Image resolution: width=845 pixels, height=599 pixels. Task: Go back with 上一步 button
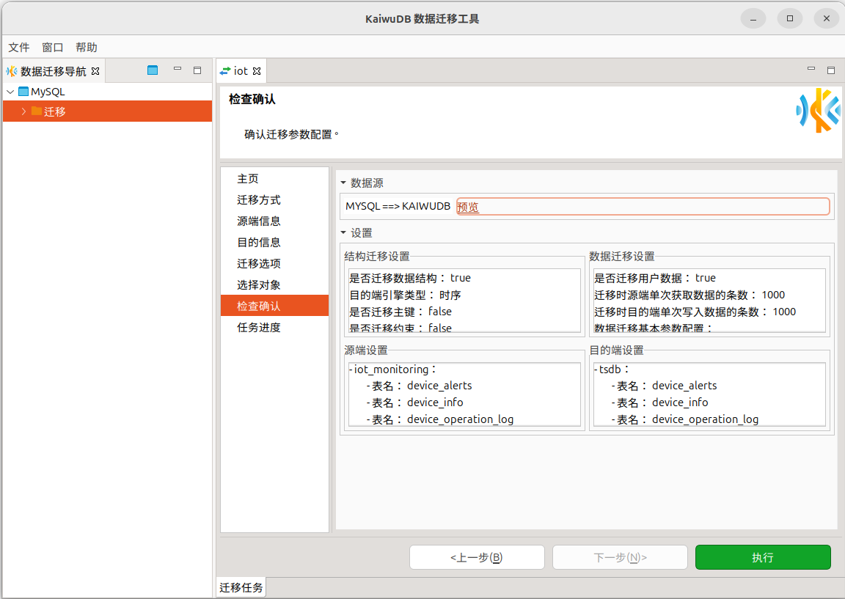coord(477,557)
